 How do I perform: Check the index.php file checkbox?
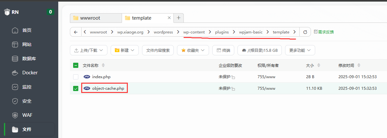(x=76, y=77)
